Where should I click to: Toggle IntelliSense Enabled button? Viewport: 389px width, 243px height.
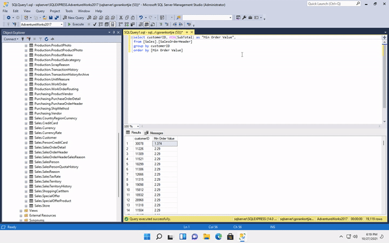[112, 25]
